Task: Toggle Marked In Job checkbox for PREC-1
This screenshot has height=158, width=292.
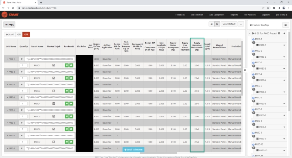Action: 54,66
